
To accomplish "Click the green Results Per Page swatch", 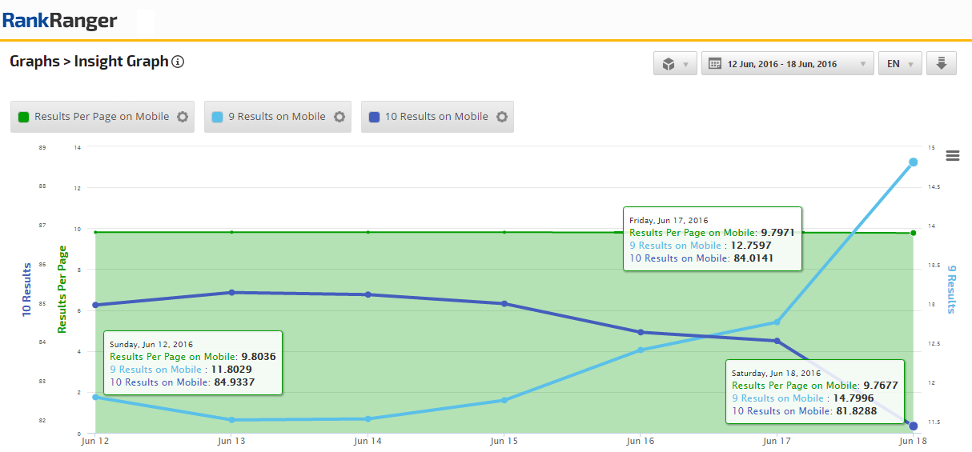I will click(23, 117).
